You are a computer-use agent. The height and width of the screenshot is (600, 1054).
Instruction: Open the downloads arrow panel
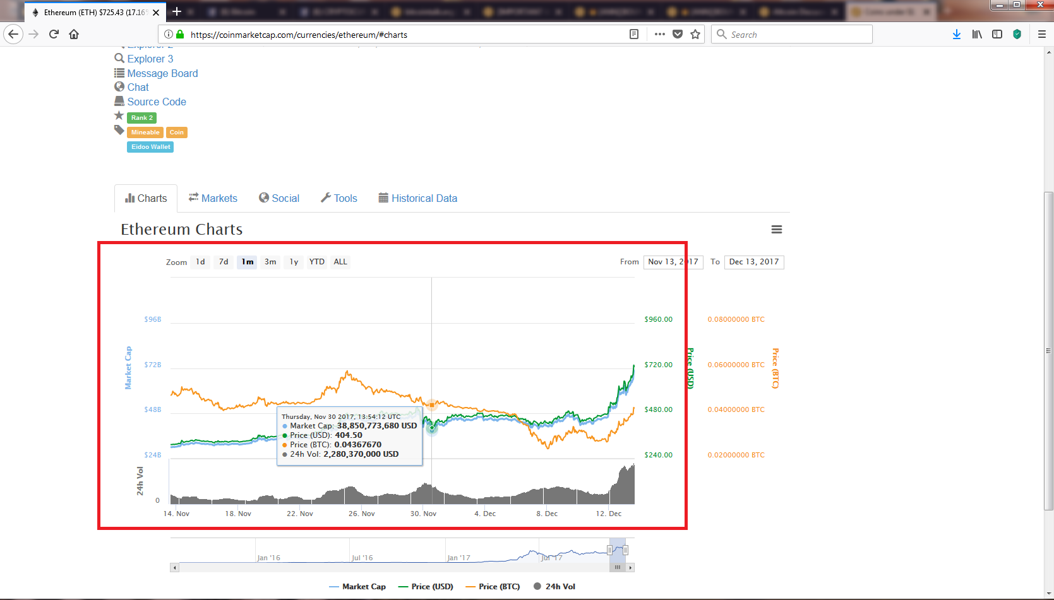957,35
